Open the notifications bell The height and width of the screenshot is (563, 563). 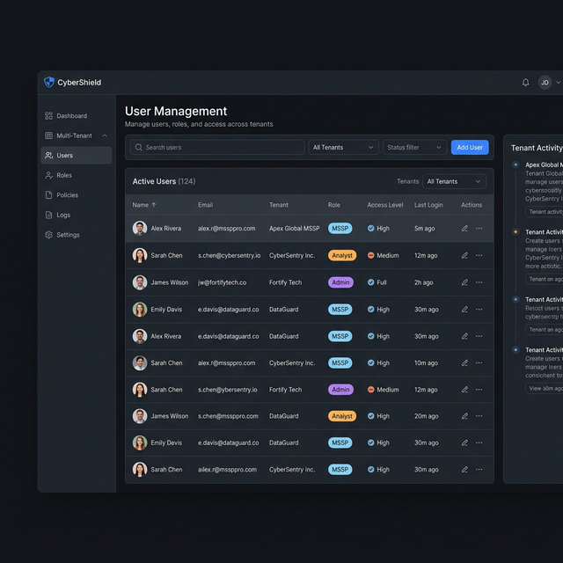pos(525,83)
